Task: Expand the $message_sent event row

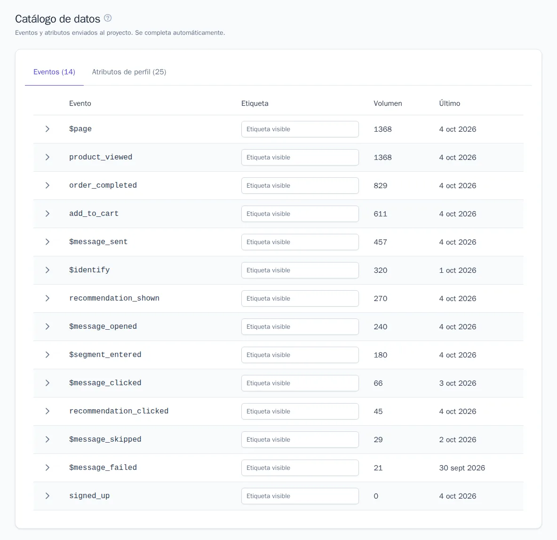Action: 47,242
